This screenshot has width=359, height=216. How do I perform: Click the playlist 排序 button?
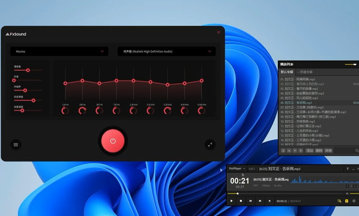(x=328, y=151)
